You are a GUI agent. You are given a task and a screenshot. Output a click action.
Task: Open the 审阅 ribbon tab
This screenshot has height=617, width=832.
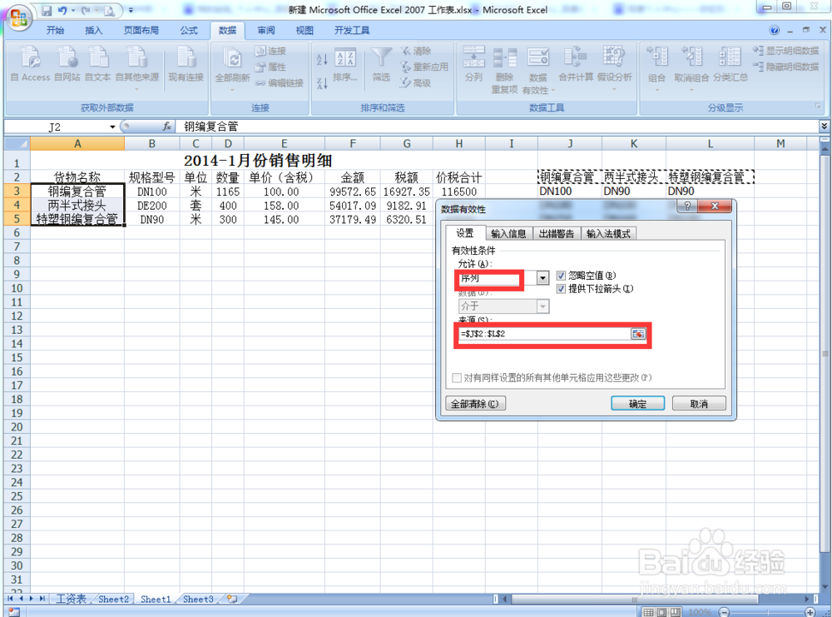266,30
